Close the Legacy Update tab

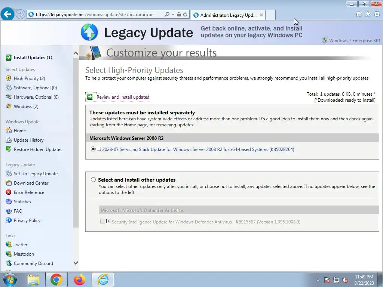261,15
